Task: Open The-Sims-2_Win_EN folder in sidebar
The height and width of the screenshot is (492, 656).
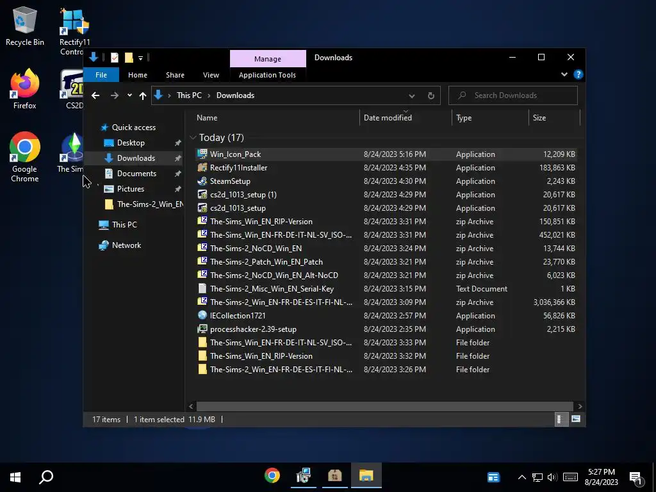Action: click(143, 204)
